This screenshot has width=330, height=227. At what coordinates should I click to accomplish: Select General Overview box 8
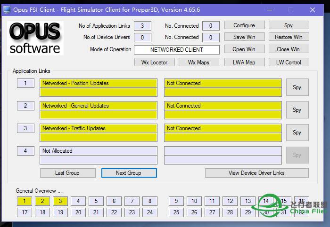click(149, 201)
